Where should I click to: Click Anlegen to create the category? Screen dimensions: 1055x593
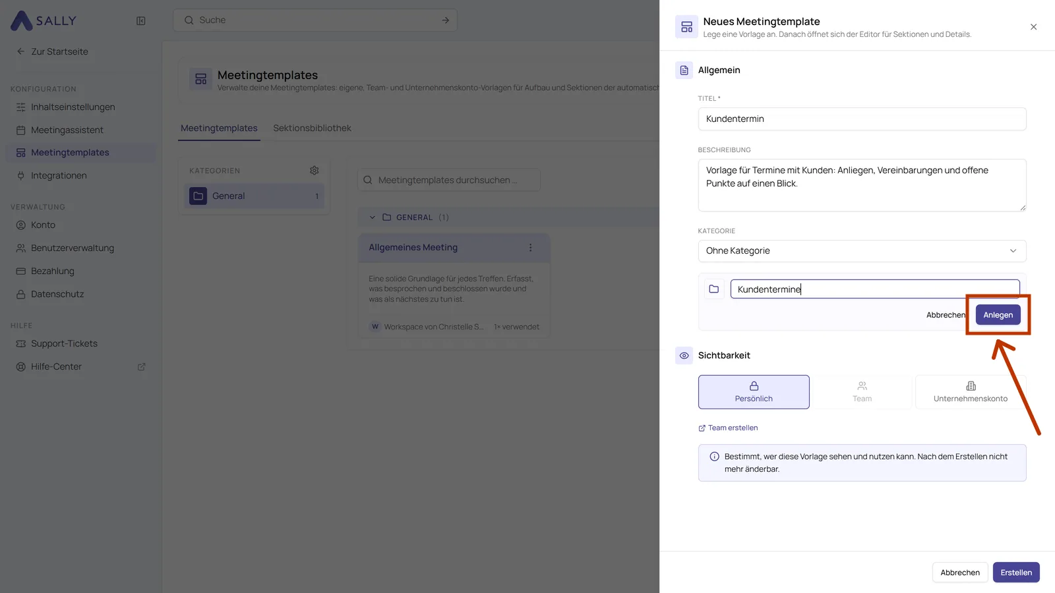coord(998,315)
